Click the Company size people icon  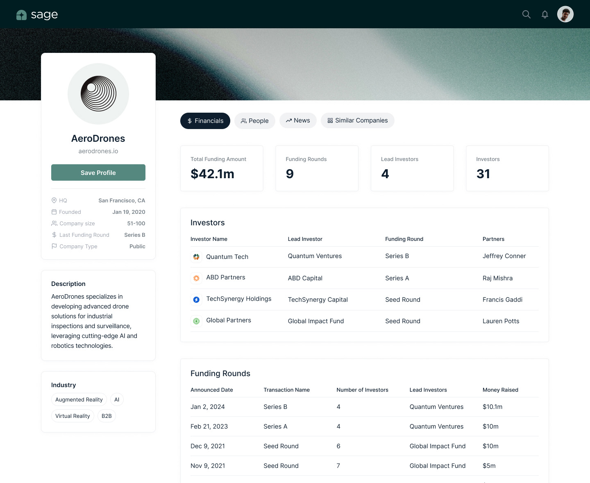coord(54,223)
